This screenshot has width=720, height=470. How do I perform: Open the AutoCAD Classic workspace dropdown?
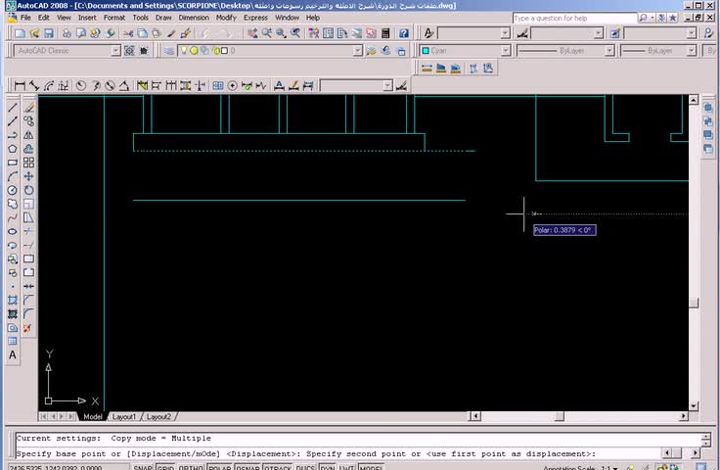coord(115,50)
